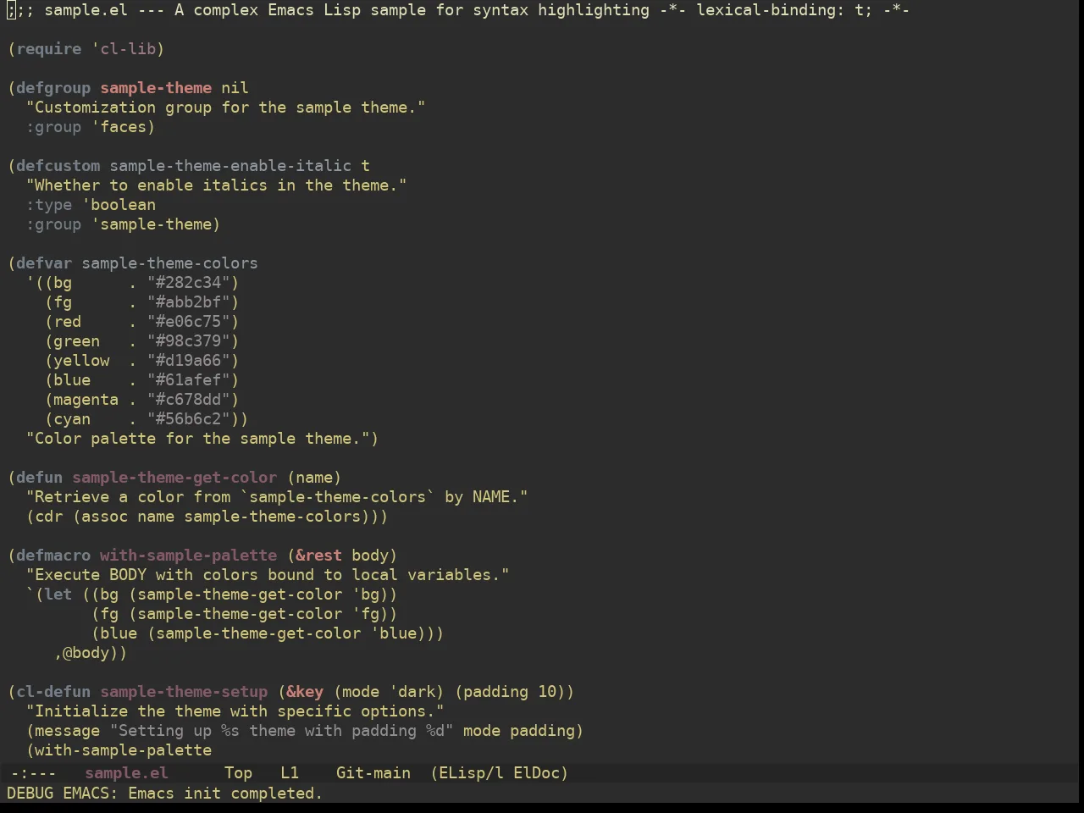Click the defun keyword
Viewport: 1084px width, 813px height.
click(x=40, y=478)
